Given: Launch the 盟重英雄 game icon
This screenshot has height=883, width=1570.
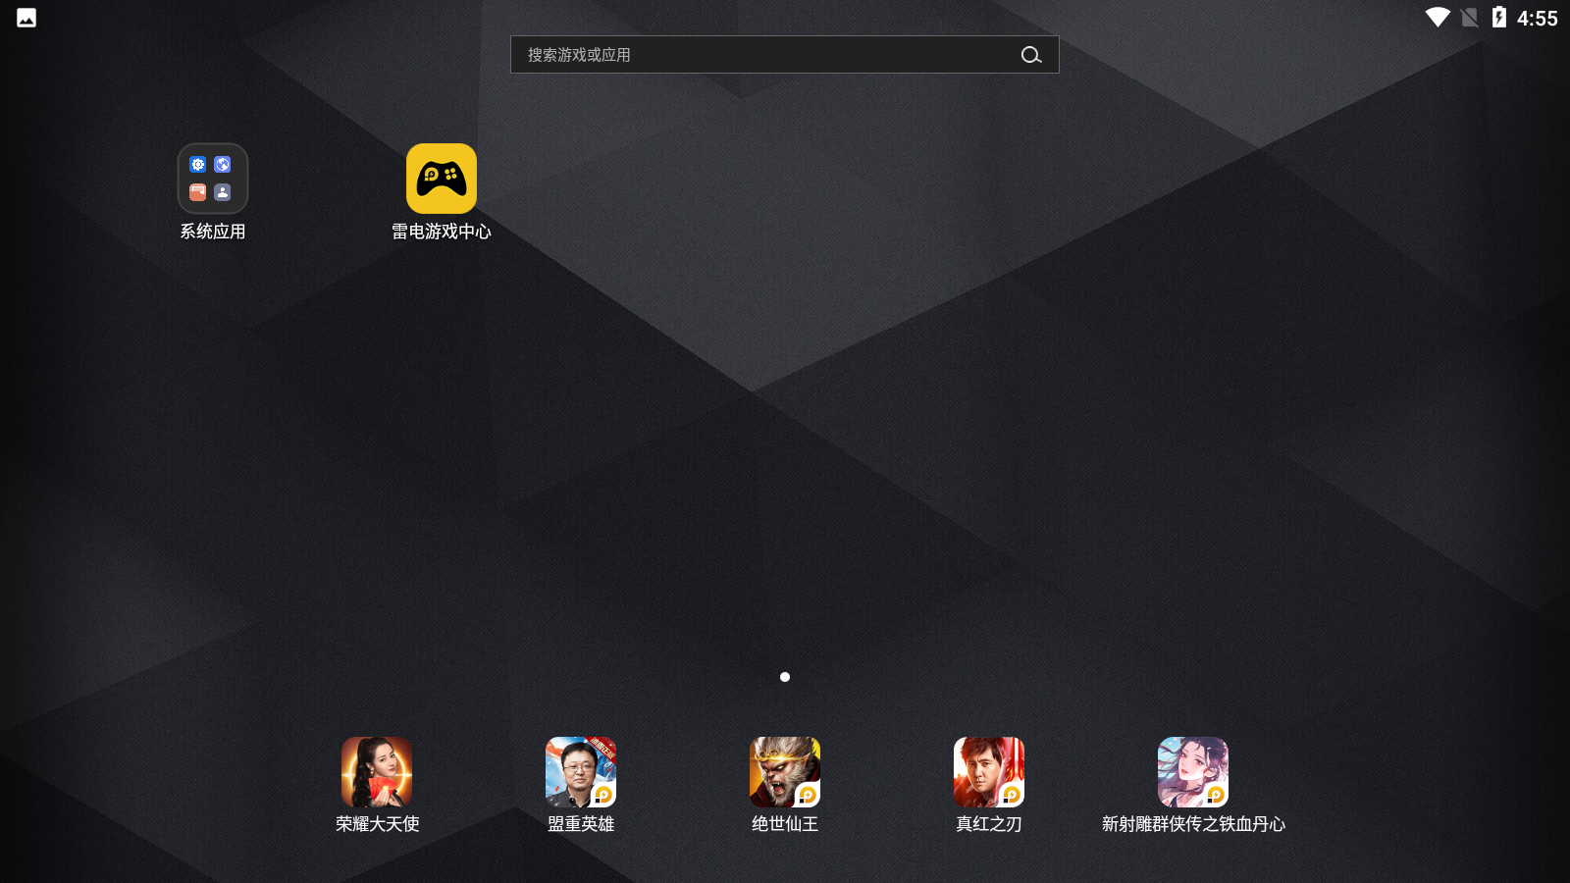Looking at the screenshot, I should (x=581, y=772).
